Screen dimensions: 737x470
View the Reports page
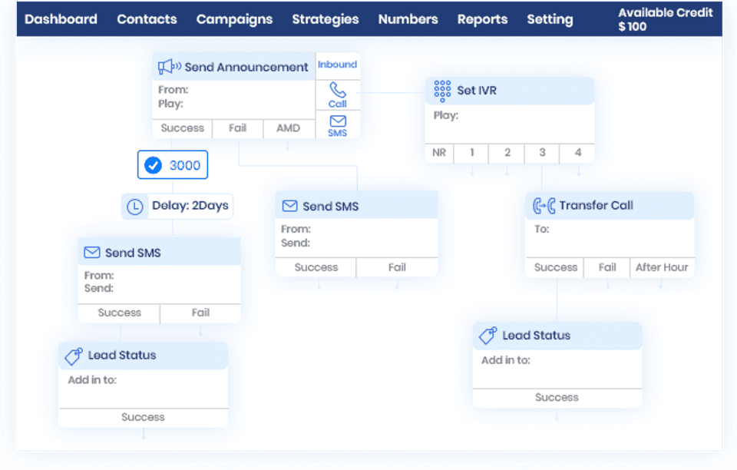[x=482, y=19]
